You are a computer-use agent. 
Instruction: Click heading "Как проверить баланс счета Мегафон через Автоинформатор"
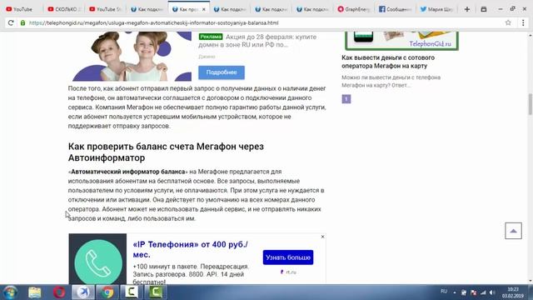pyautogui.click(x=166, y=152)
